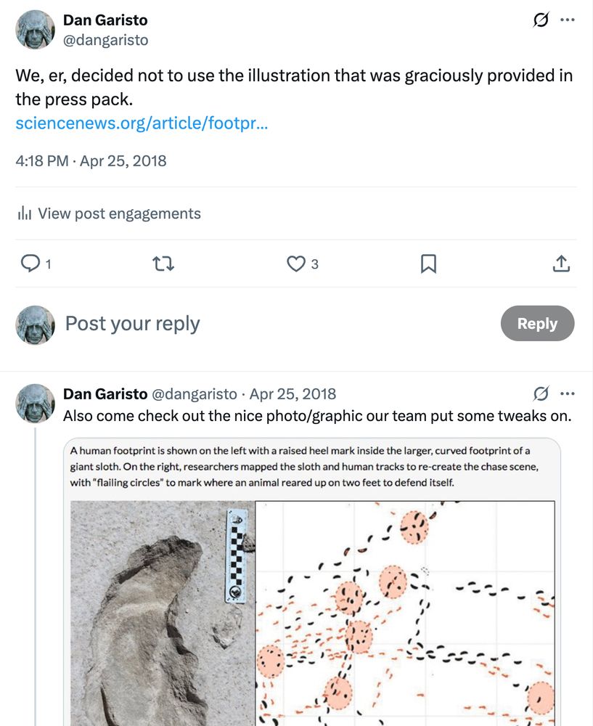Open the more options menu on the reply
593x726 pixels.
click(568, 393)
